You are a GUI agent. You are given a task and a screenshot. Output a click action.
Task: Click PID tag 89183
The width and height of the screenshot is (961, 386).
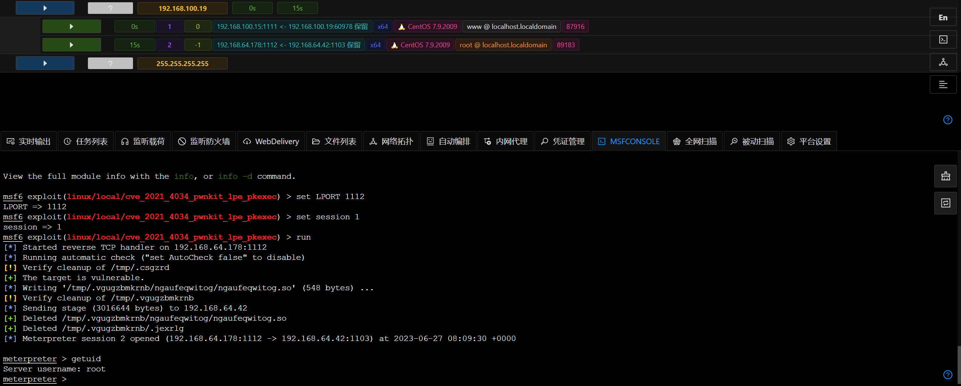(x=566, y=45)
